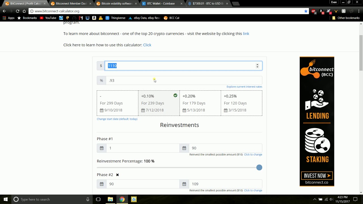Open the YouTube bookmark

click(x=48, y=18)
